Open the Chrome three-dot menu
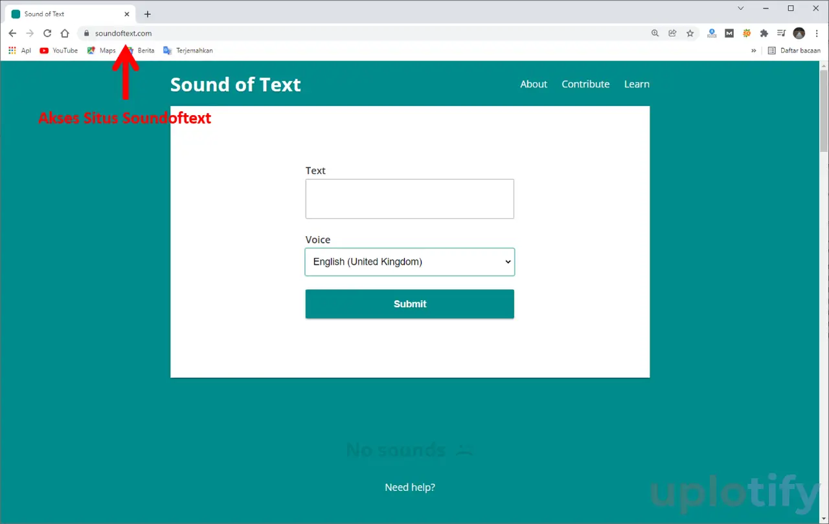 pyautogui.click(x=817, y=33)
